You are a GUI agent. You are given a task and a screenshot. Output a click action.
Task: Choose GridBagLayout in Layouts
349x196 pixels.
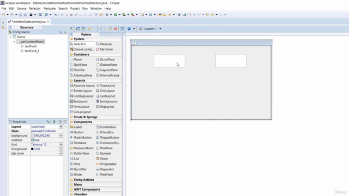[x=81, y=96]
